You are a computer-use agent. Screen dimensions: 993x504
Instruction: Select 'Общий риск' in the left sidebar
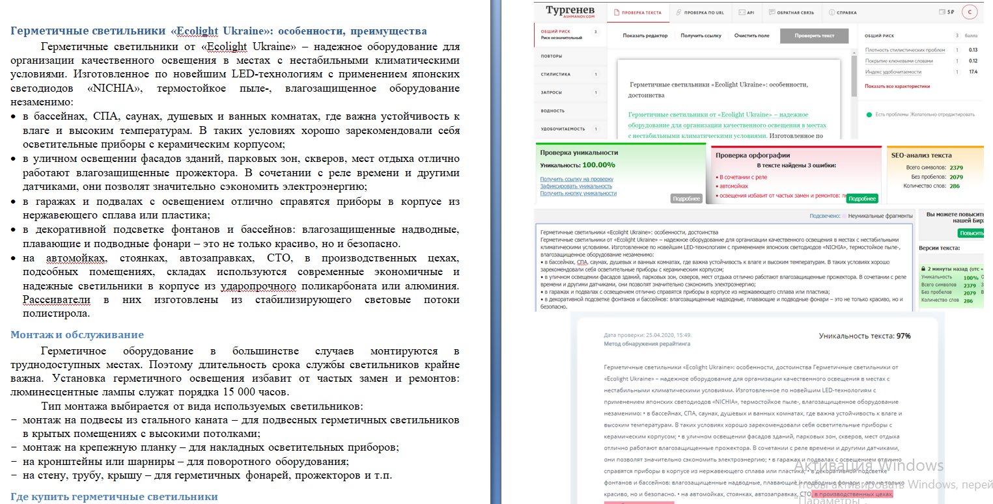[x=570, y=34]
